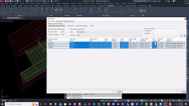Open File Explorer from taskbar
This screenshot has height=106, width=189.
point(50,104)
